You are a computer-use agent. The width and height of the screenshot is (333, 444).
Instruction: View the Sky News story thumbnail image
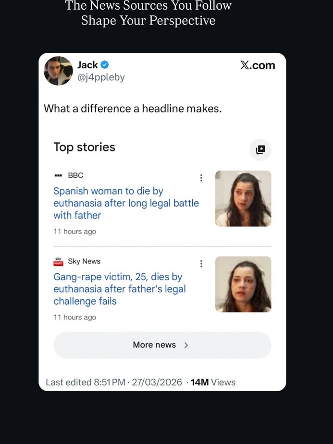click(243, 284)
